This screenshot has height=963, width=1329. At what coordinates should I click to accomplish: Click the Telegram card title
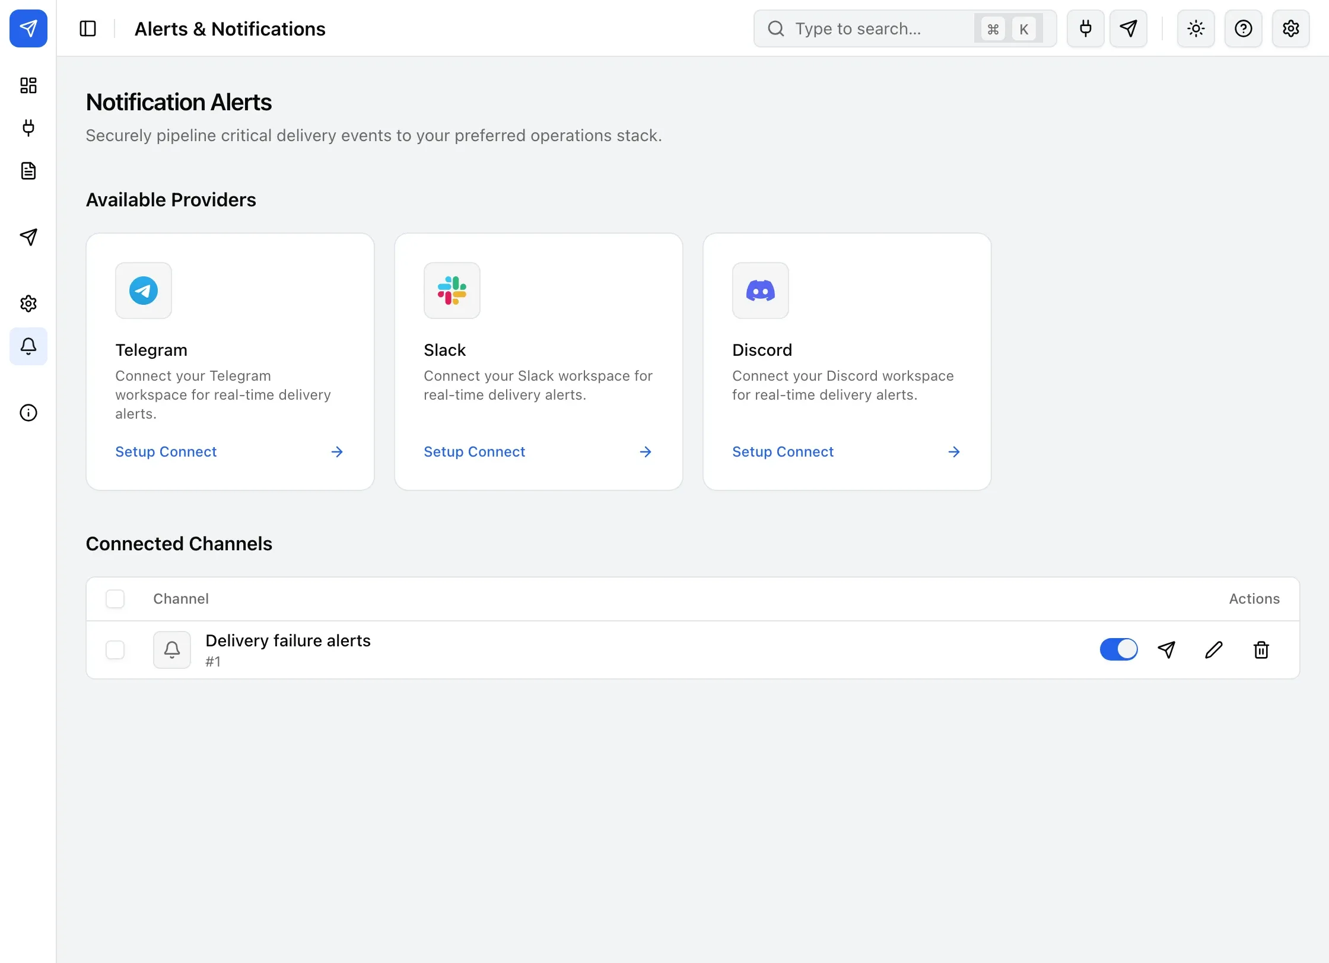[x=151, y=350]
